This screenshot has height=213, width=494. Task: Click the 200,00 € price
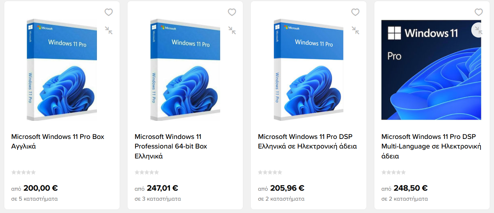[x=40, y=188]
